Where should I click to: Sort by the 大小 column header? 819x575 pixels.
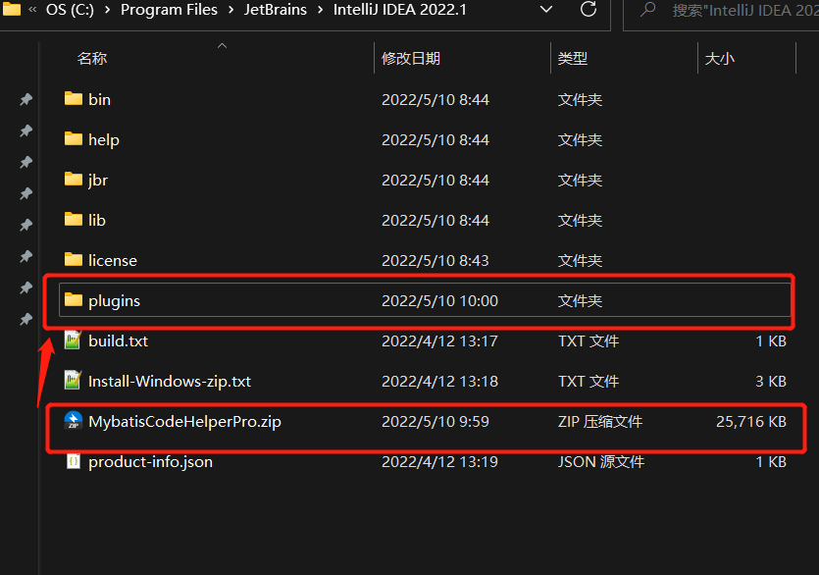(719, 58)
